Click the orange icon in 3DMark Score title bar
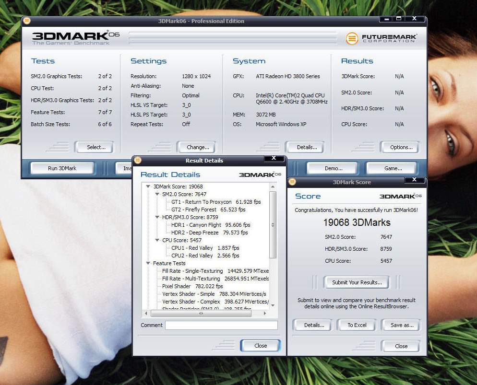 [292, 182]
